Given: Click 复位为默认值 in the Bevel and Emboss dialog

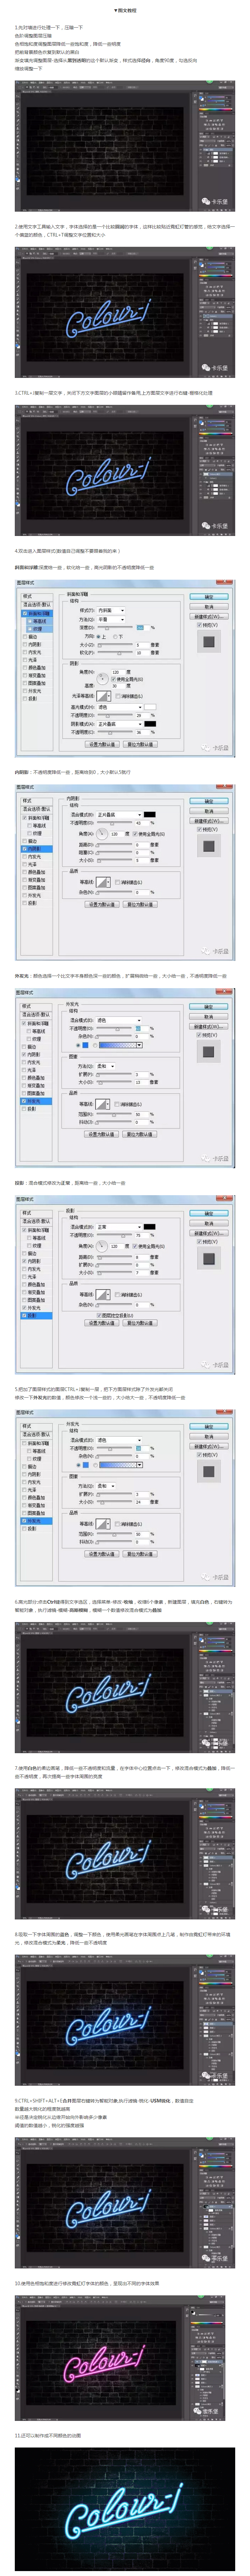Looking at the screenshot, I should click(x=140, y=744).
